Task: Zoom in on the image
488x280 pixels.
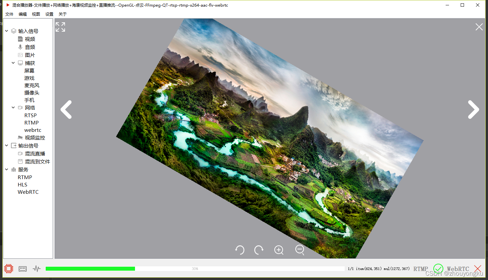Action: coord(279,250)
